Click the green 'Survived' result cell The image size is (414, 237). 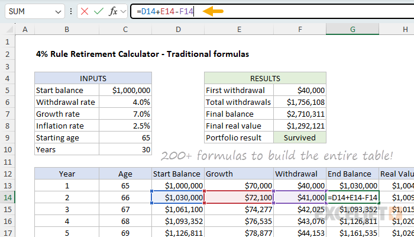click(x=300, y=138)
